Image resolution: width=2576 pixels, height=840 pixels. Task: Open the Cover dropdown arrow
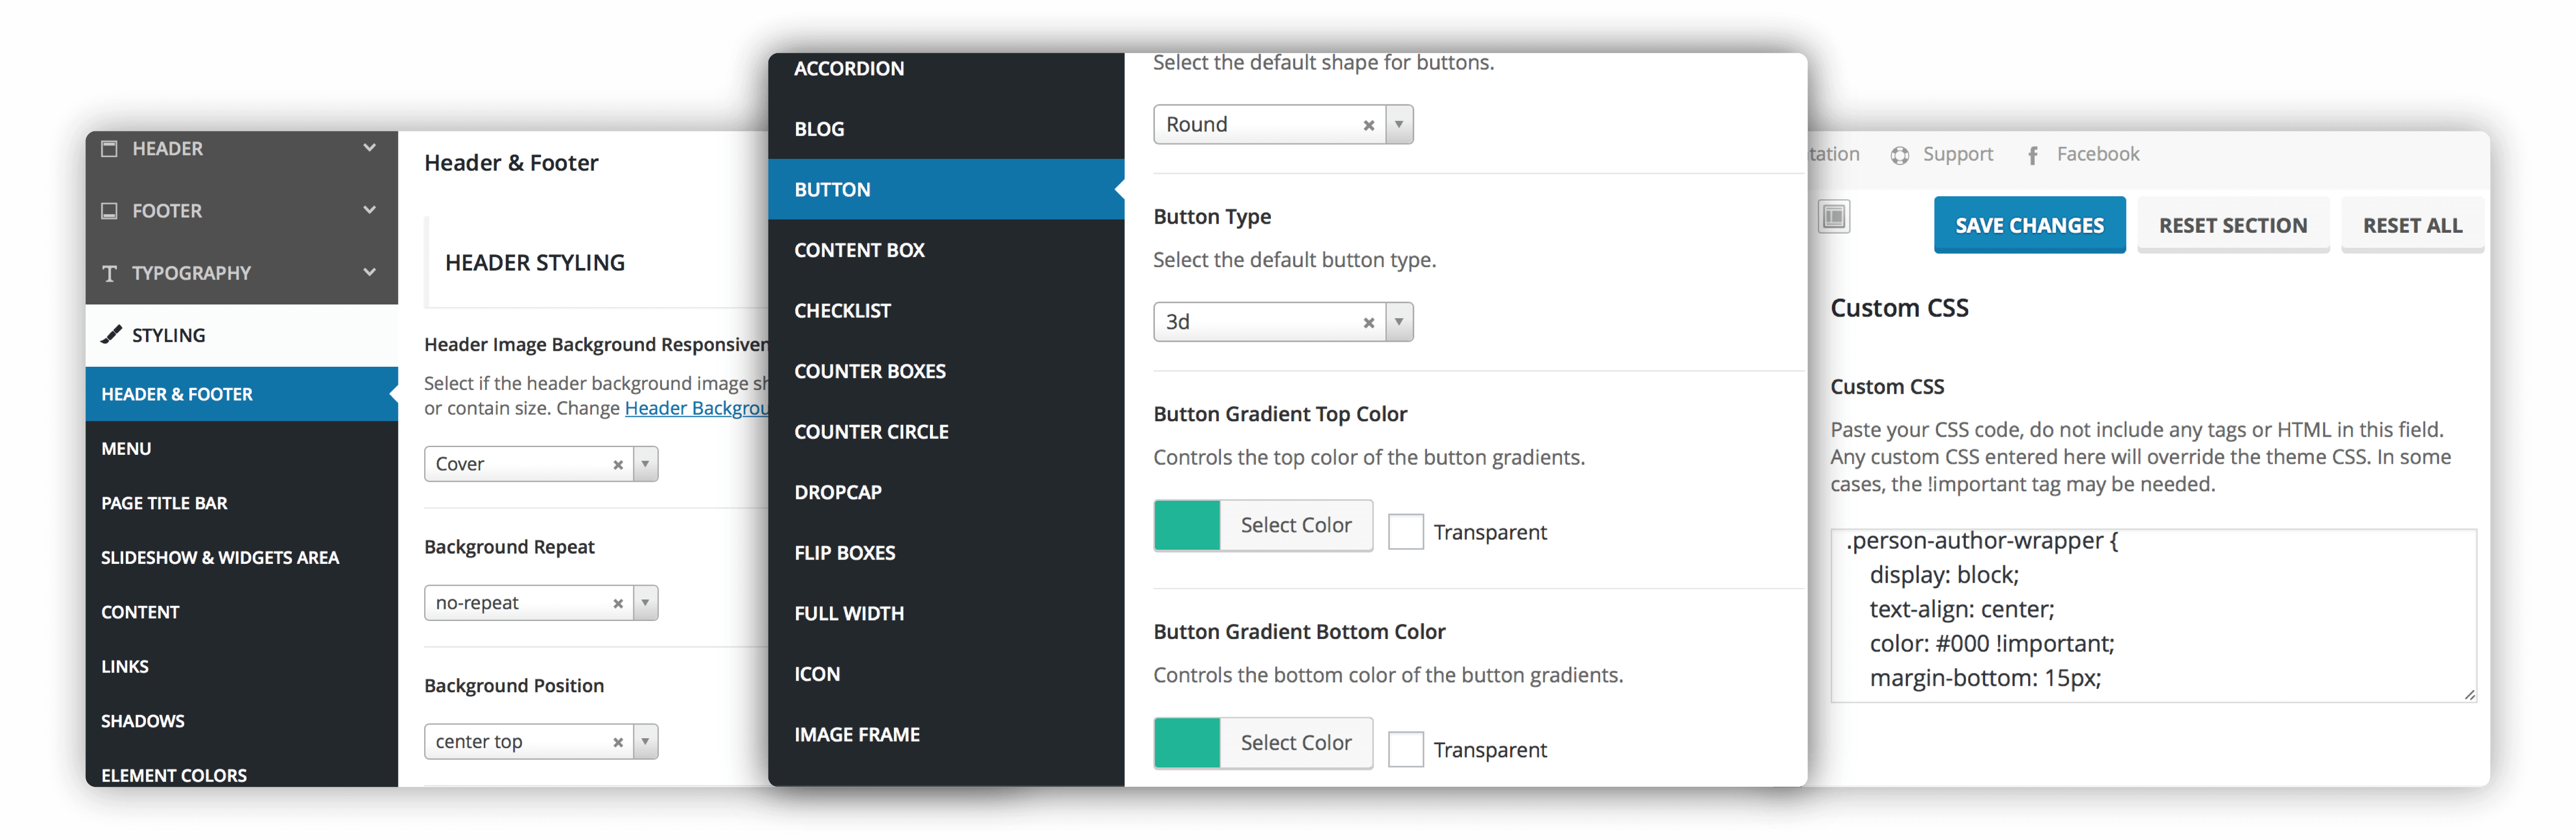pyautogui.click(x=646, y=464)
